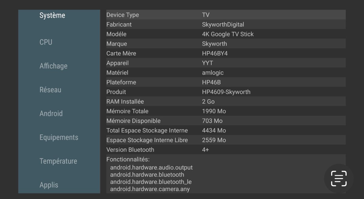Screen dimensions: 364x199
Task: Select the Marque label
Action: click(x=116, y=44)
